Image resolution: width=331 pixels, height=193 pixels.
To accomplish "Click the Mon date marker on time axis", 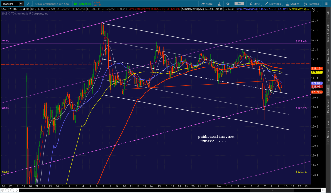I will coord(220,186).
